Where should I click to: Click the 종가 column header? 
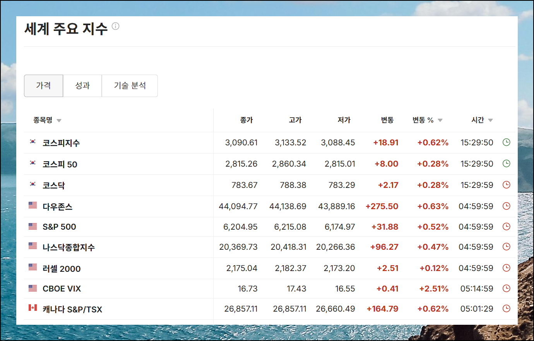click(246, 120)
